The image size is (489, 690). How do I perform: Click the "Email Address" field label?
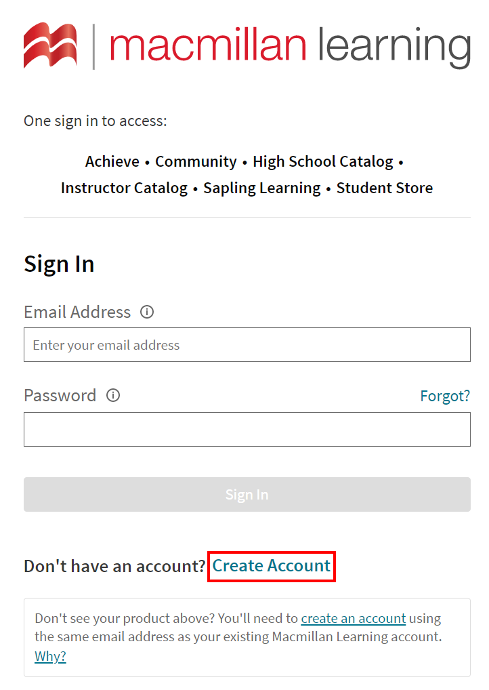coord(77,312)
